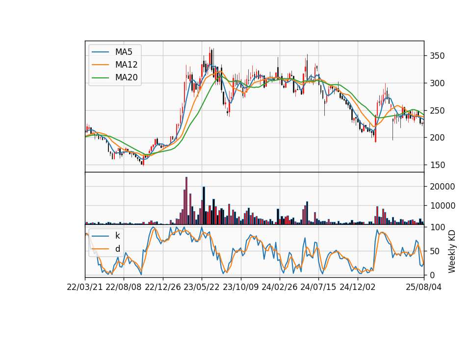
Task: Click the 25/08/04 date axis label
Action: (424, 287)
